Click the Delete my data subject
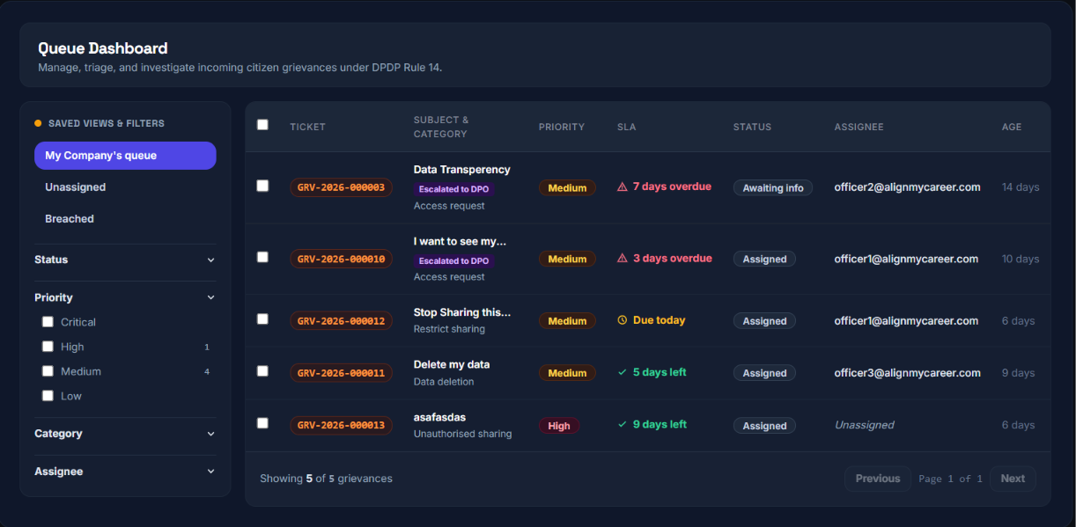The width and height of the screenshot is (1076, 527). [x=452, y=364]
